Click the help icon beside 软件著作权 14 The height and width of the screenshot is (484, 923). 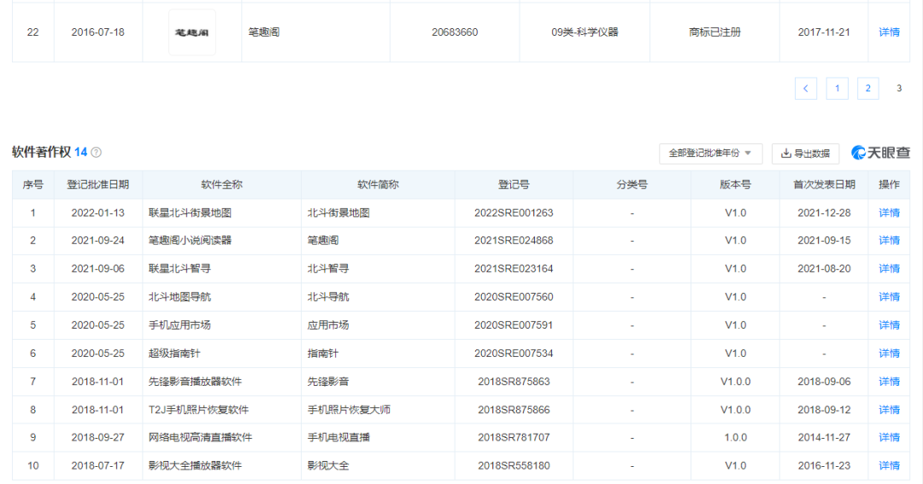97,152
